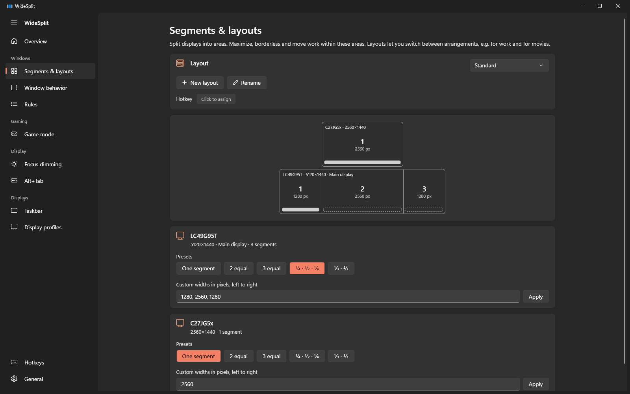
Task: Focus the 2560 custom widths field
Action: [348, 384]
